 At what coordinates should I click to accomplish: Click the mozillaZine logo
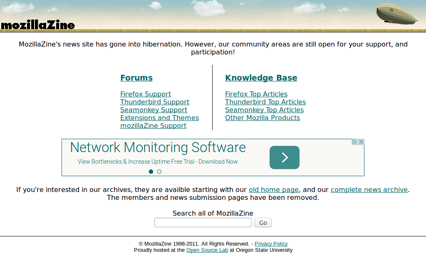(x=38, y=25)
